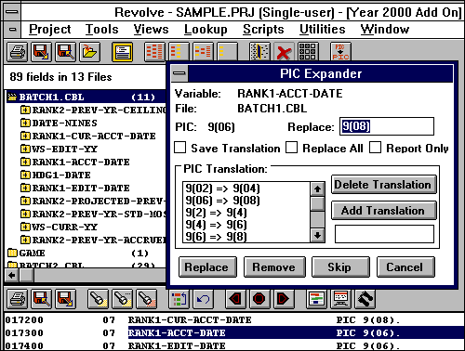Open the Scripts menu

[x=263, y=30]
